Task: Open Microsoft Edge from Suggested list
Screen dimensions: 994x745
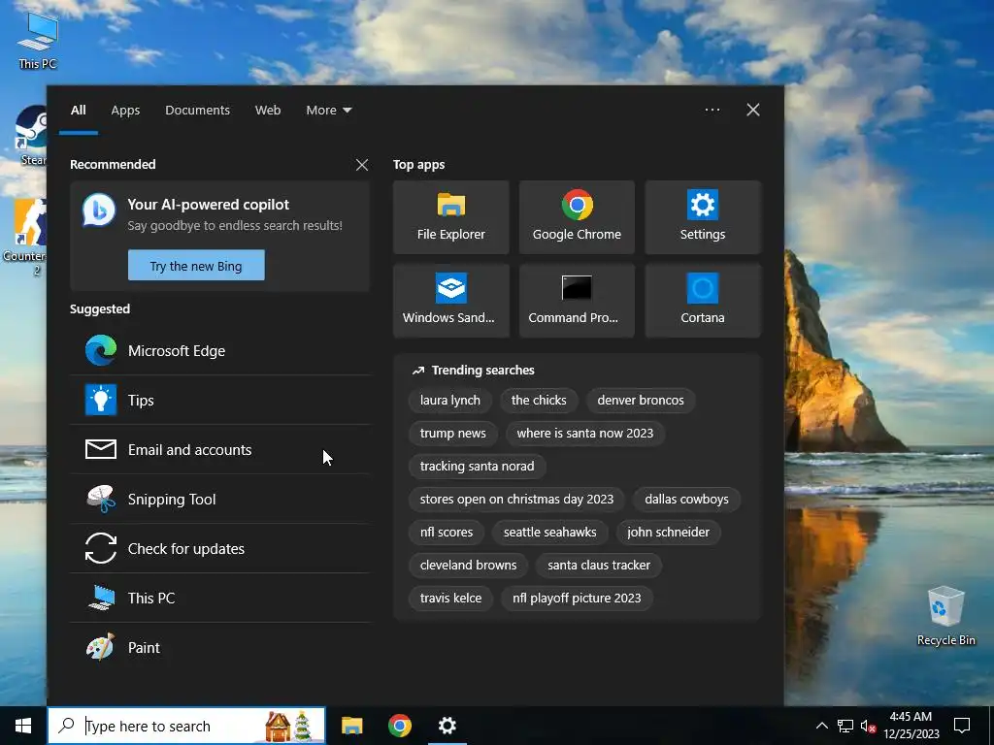Action: [x=220, y=351]
